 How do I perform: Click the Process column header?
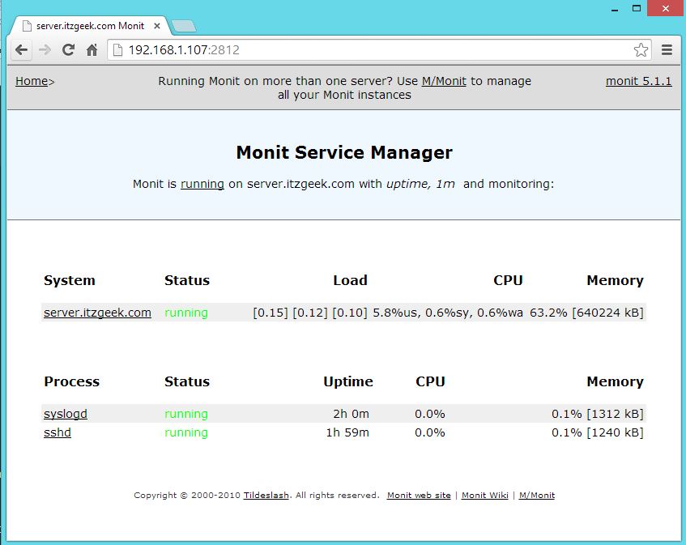pos(72,381)
